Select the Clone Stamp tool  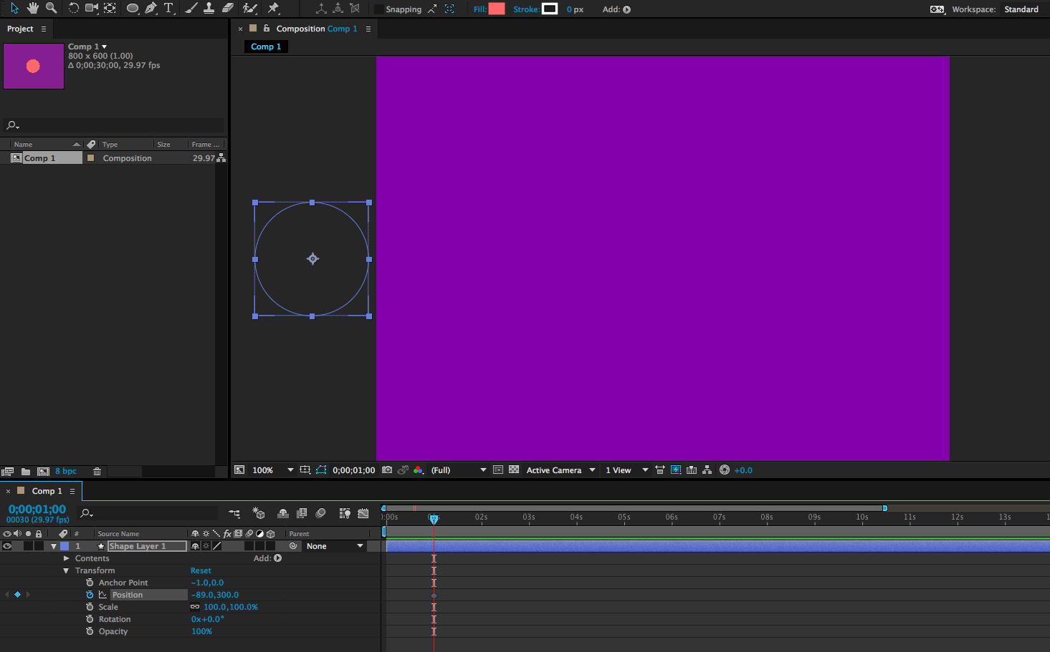tap(209, 9)
